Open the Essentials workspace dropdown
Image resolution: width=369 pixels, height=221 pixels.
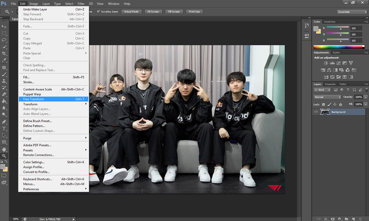(x=352, y=12)
